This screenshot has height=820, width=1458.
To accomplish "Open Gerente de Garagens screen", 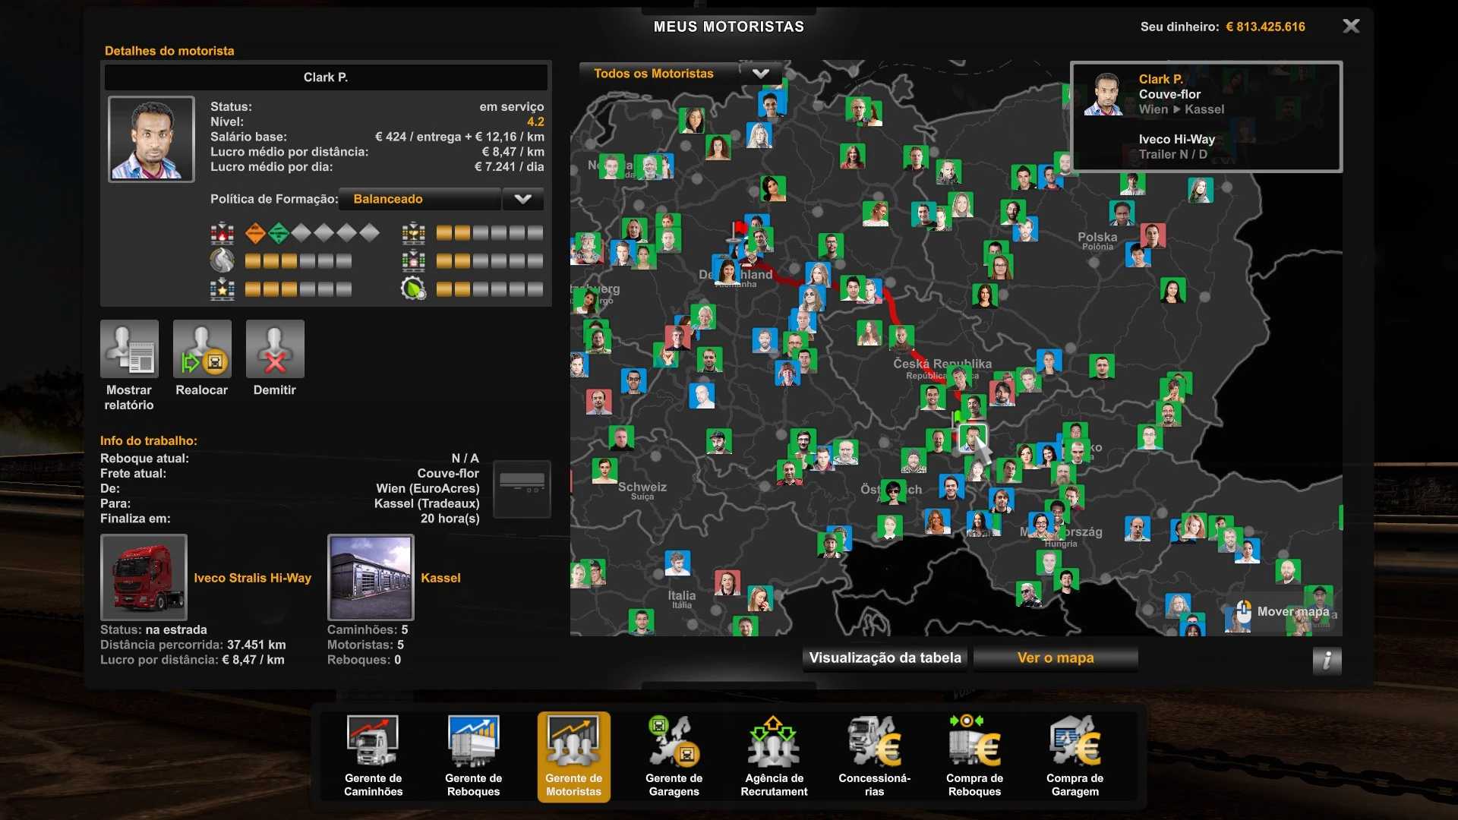I will [674, 755].
